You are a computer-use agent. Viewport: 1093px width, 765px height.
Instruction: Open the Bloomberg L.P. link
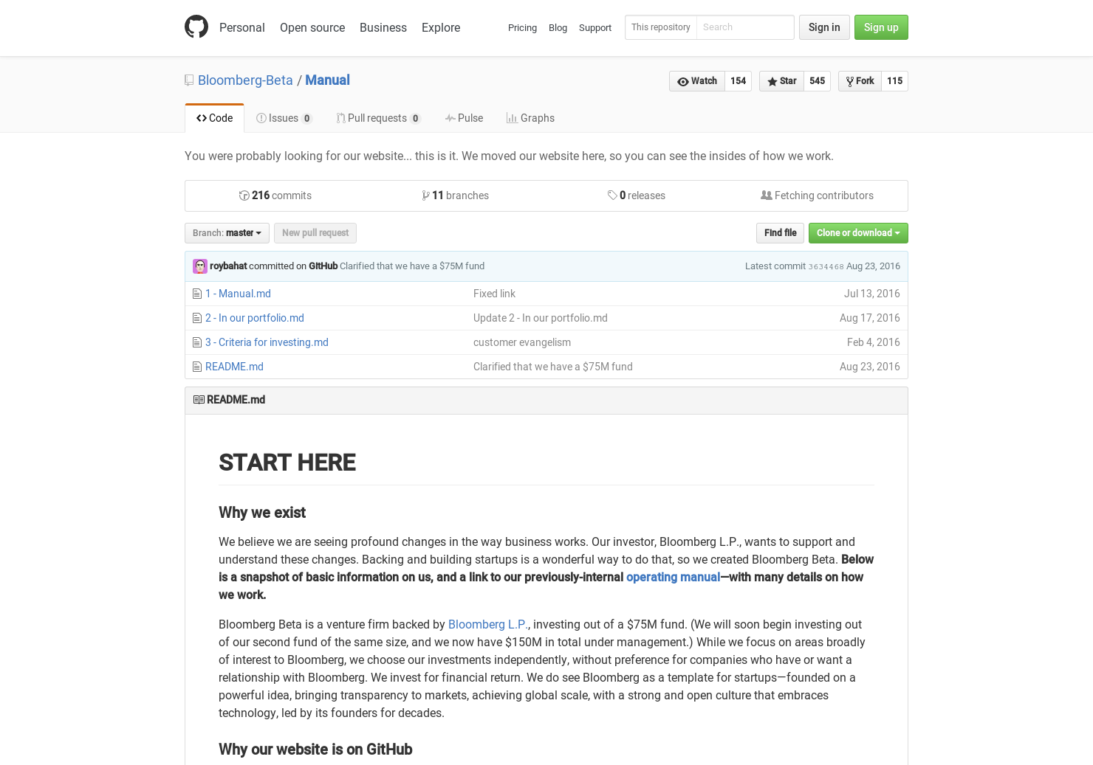tap(487, 624)
